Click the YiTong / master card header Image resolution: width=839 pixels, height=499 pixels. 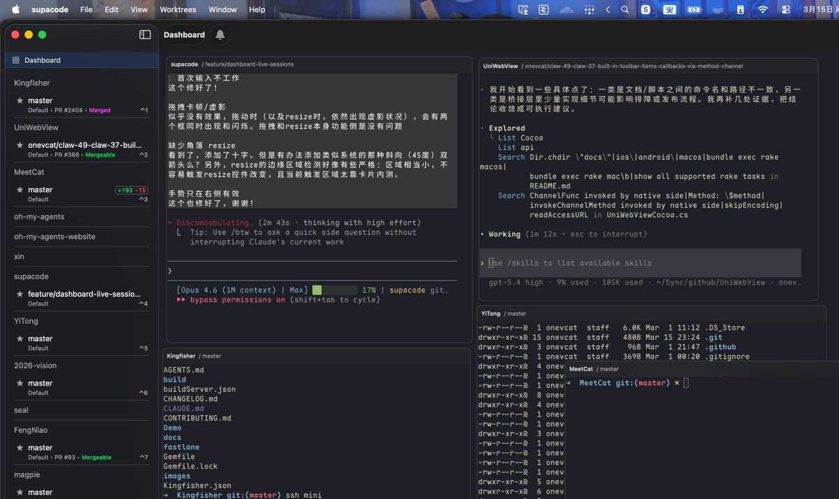(652, 314)
